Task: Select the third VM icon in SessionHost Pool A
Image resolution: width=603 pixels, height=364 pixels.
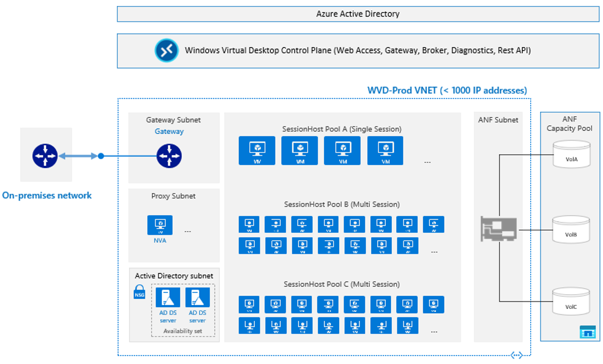Action: 343,150
